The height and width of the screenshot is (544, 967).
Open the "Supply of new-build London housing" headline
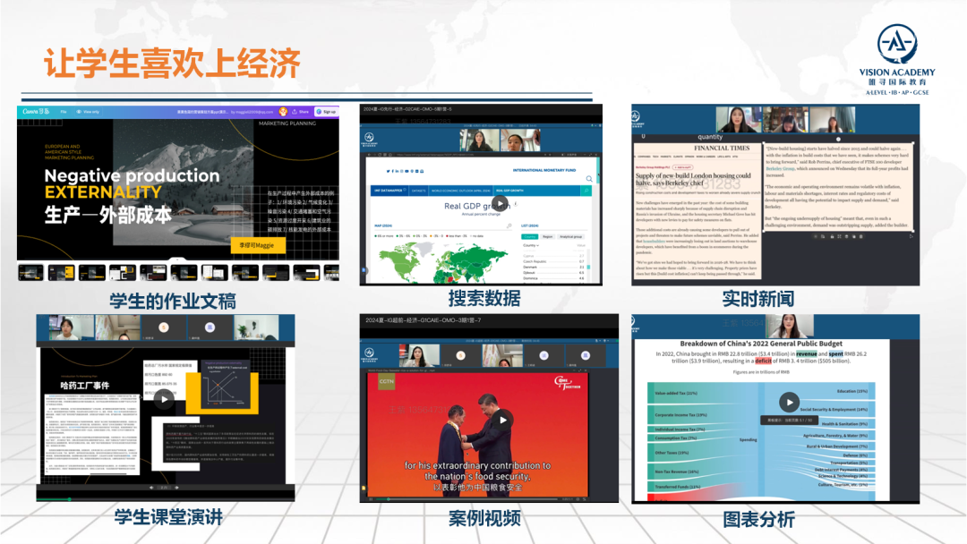pos(694,179)
